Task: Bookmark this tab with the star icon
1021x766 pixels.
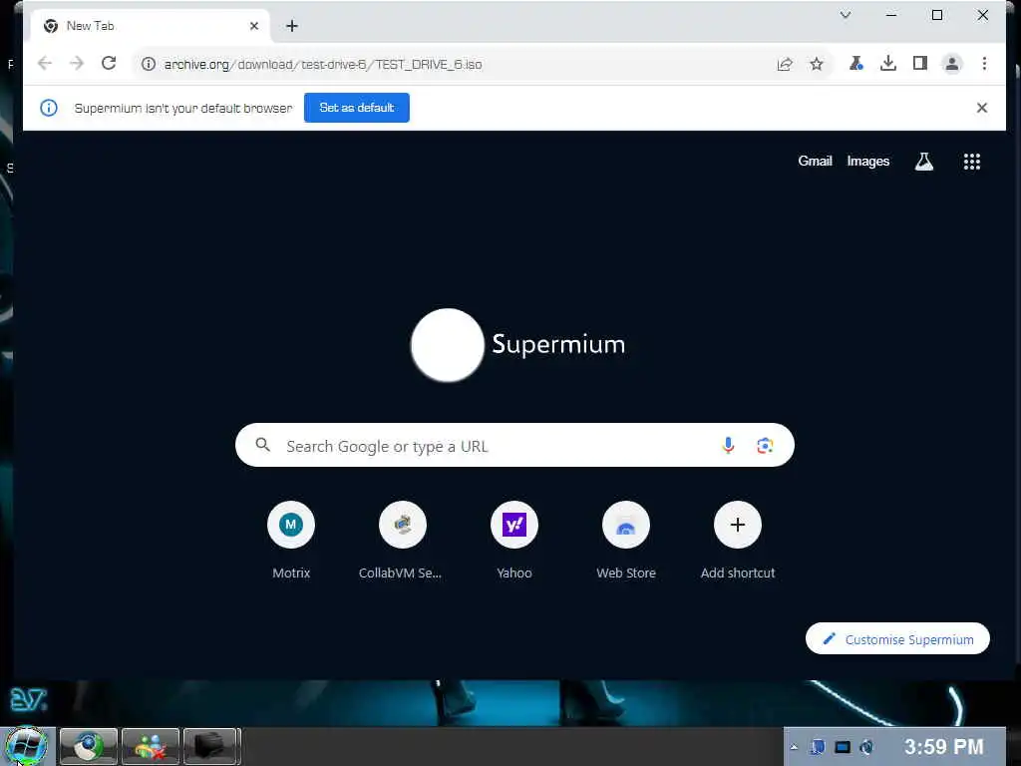Action: coord(817,64)
